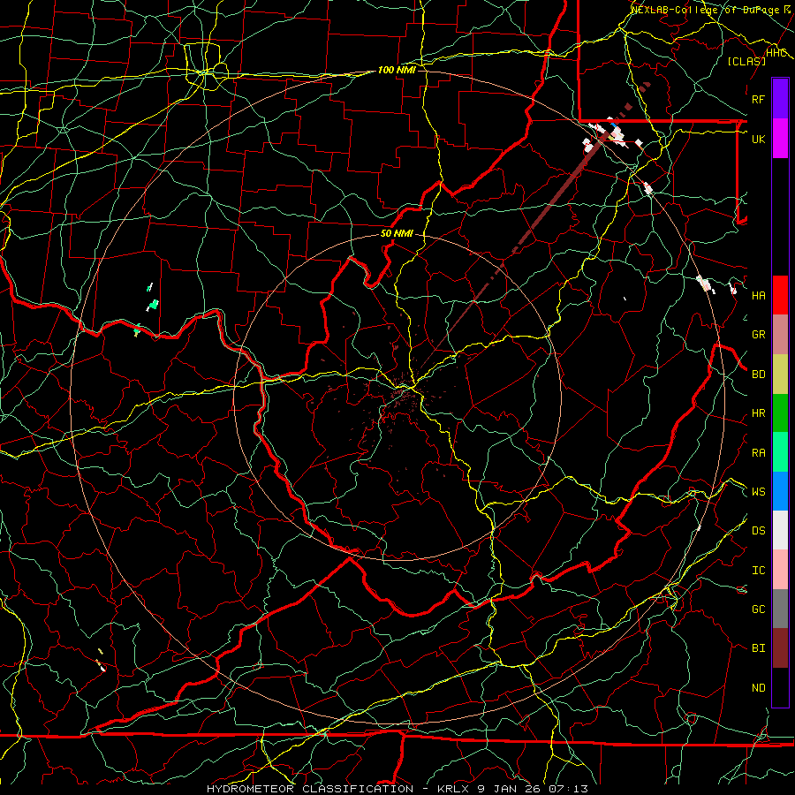Click the "RA" legend label
795x795 pixels.
point(758,453)
